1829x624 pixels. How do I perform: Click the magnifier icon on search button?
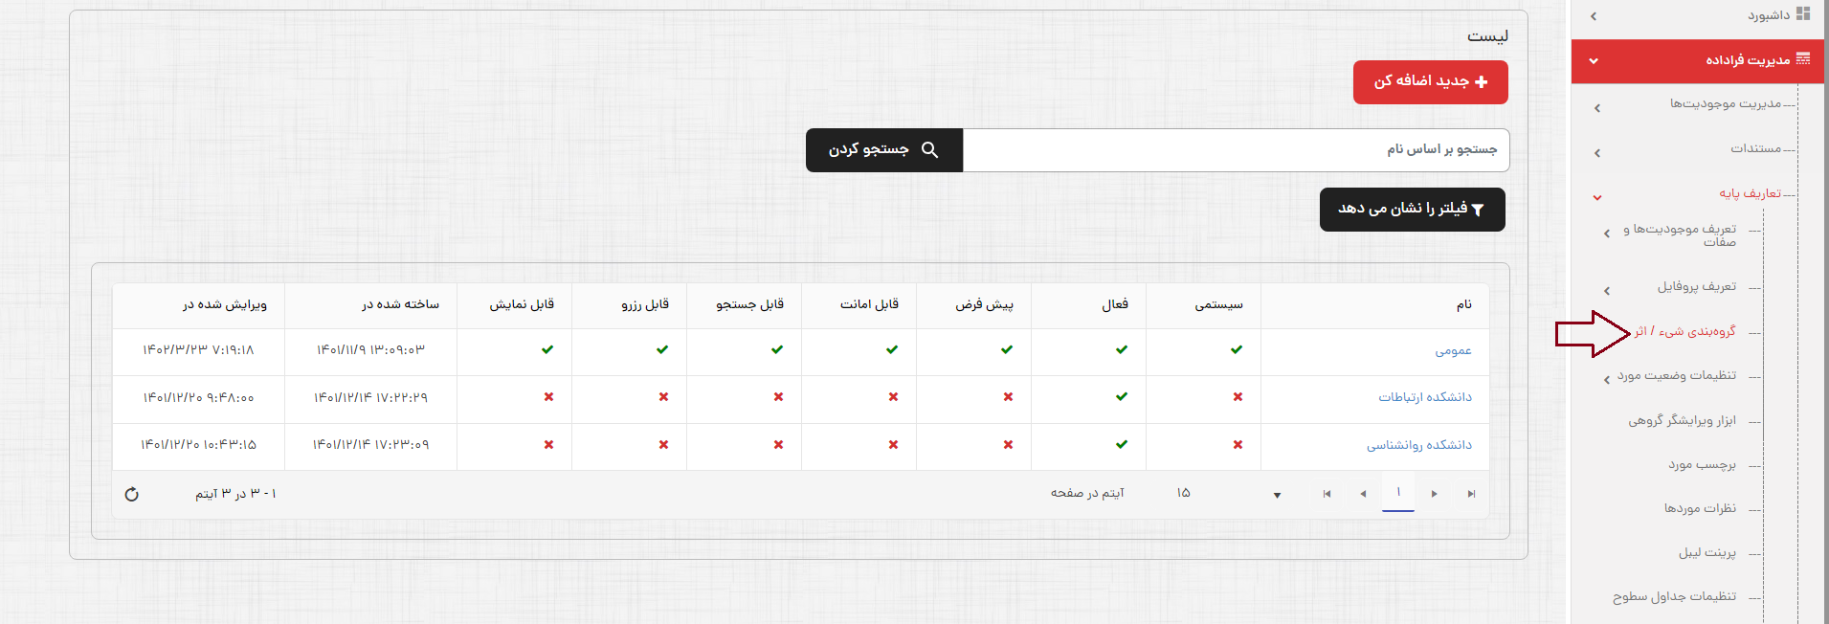(x=929, y=150)
